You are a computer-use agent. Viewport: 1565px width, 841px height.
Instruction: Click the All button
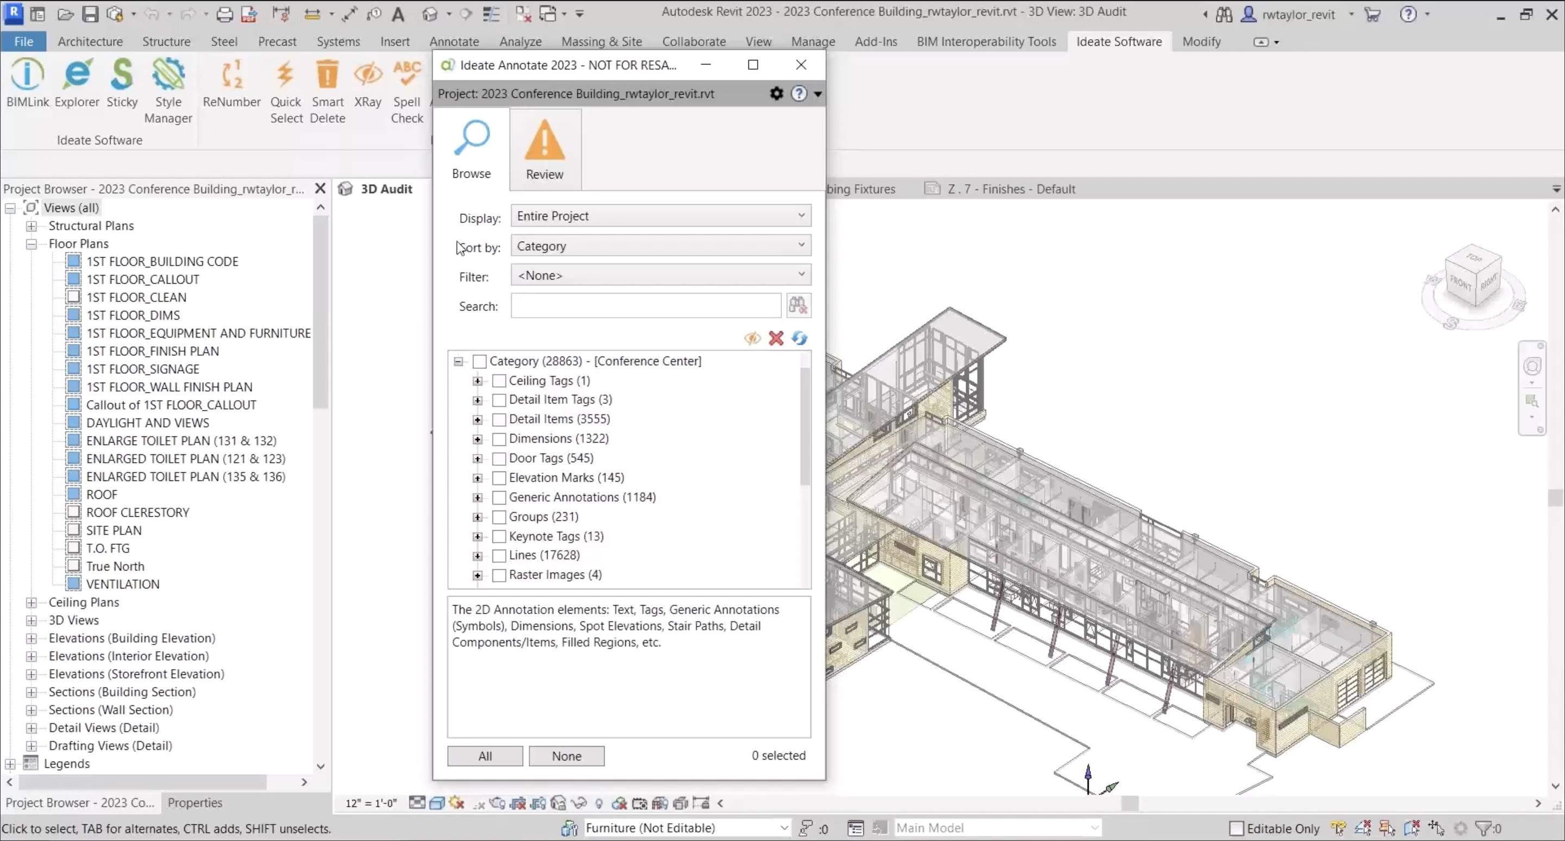tap(485, 756)
